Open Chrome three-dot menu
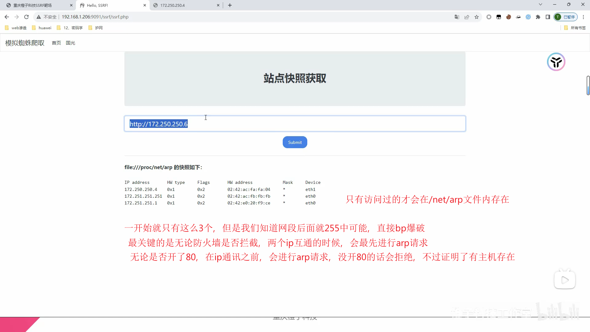The image size is (590, 332). click(x=584, y=17)
